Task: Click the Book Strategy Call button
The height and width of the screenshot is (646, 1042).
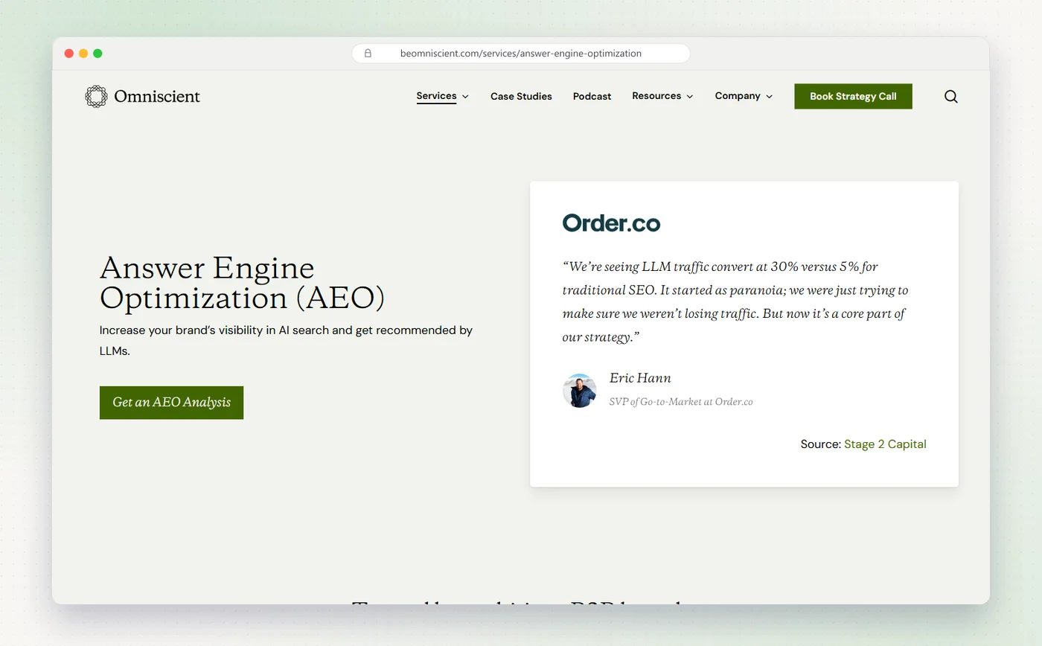Action: (853, 97)
